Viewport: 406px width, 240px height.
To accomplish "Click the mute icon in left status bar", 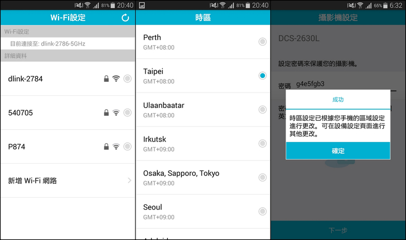I will 79,5.
